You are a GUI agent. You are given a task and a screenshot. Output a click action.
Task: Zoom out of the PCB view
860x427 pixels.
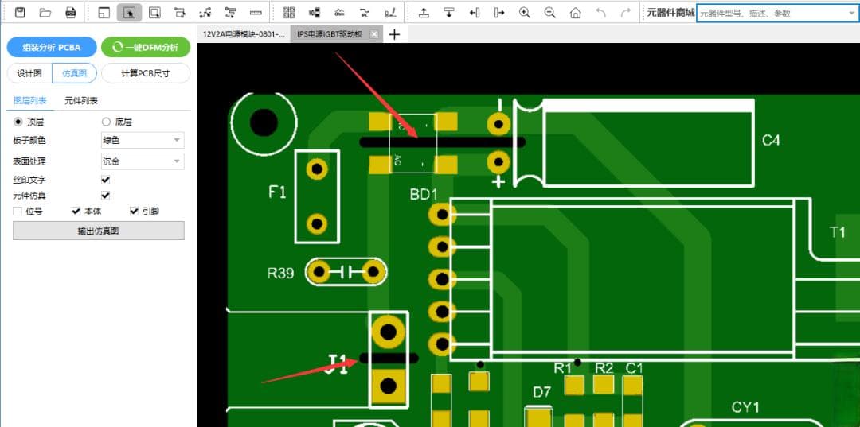(550, 13)
